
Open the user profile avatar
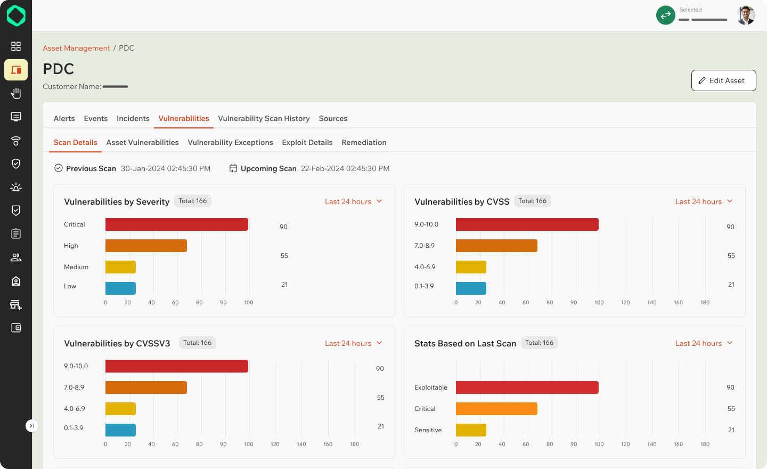coord(746,15)
